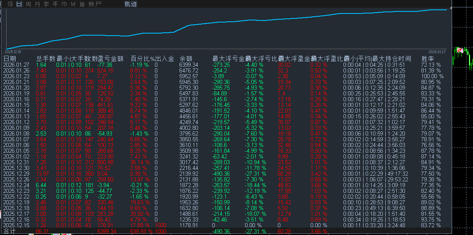Click the total lots value 13.97
Image resolution: width=473 pixels, height=235 pixels.
pyautogui.click(x=42, y=174)
